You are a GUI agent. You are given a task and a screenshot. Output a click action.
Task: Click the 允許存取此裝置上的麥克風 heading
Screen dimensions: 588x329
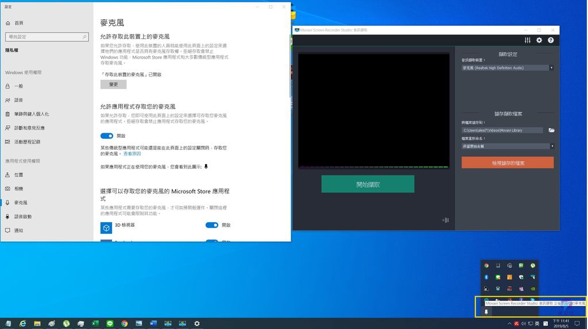(x=135, y=36)
